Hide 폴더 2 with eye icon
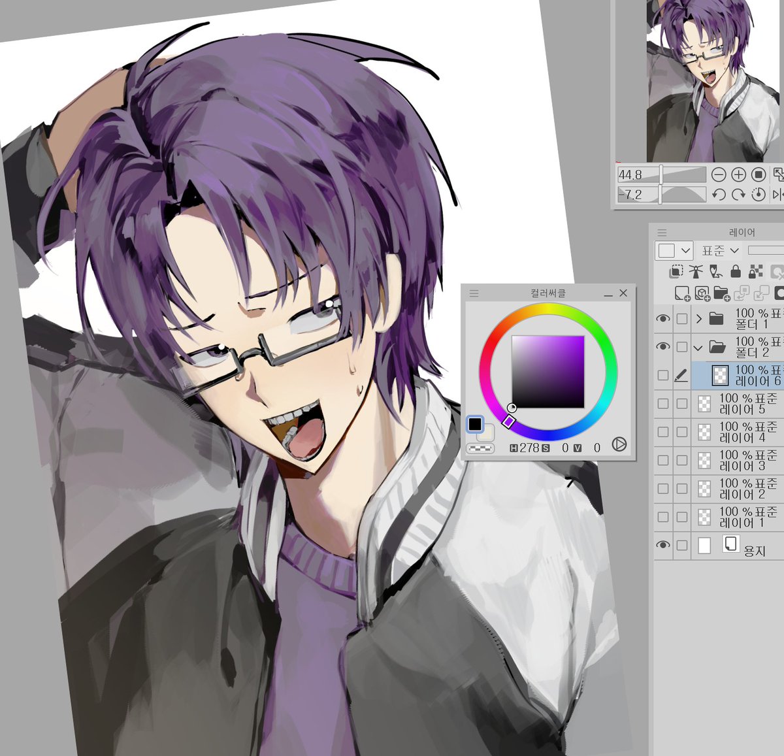Viewport: 784px width, 756px height. click(663, 346)
